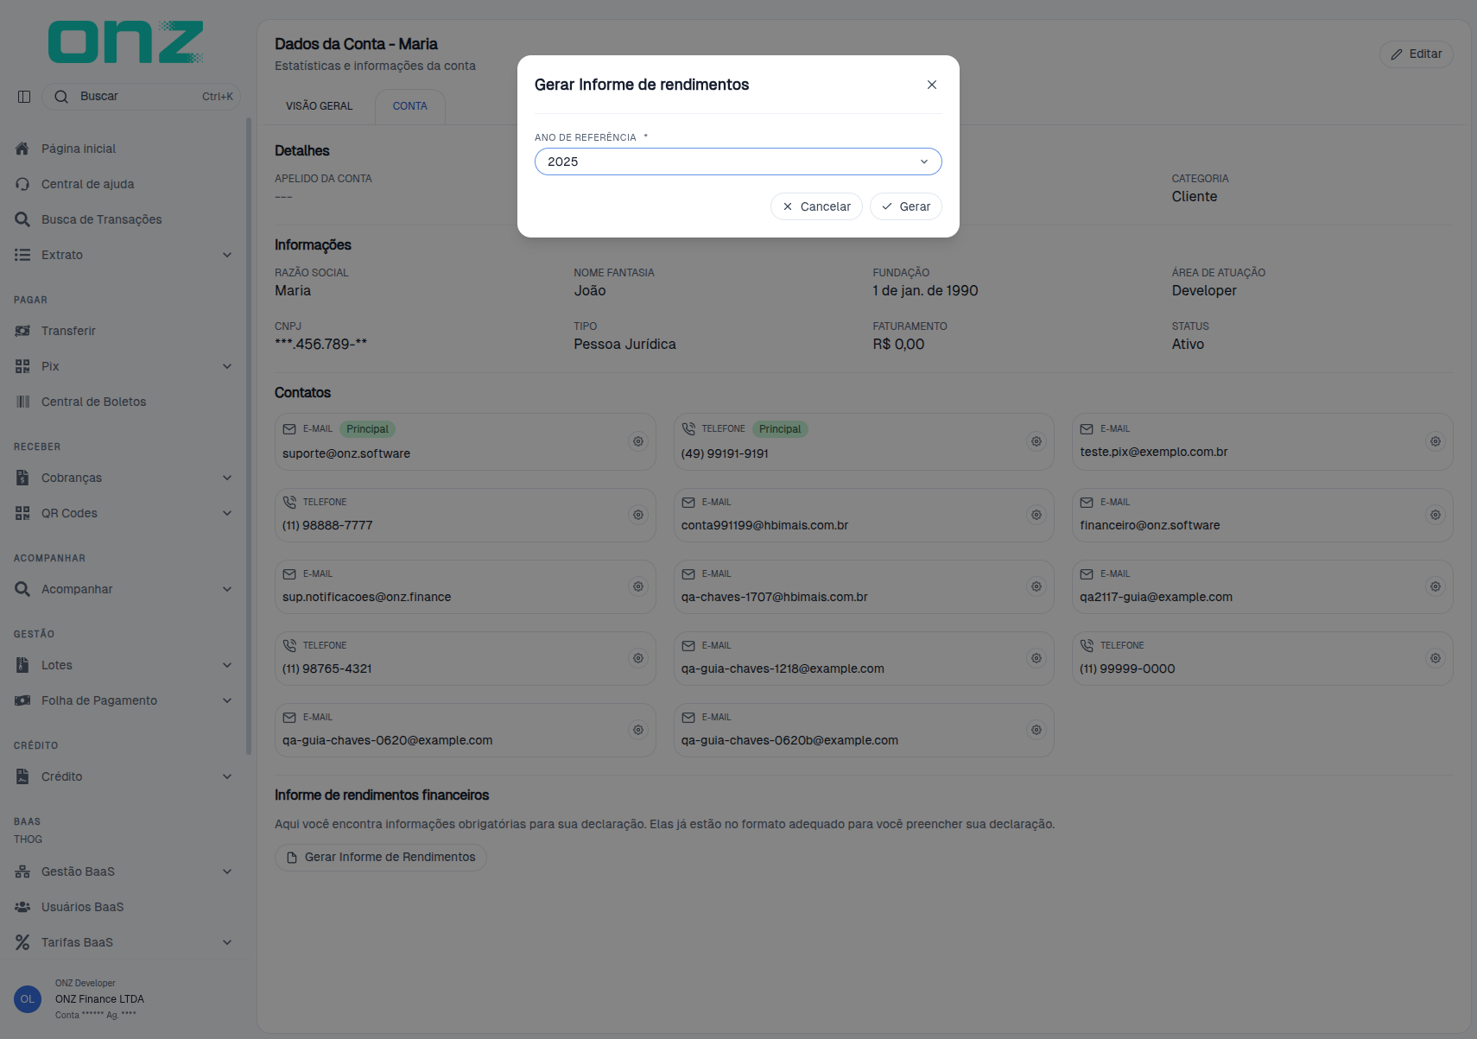Toggle the sidebar collapse icon
1477x1039 pixels.
click(24, 97)
